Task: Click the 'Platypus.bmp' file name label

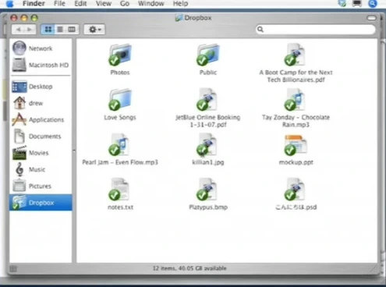Action: [208, 207]
